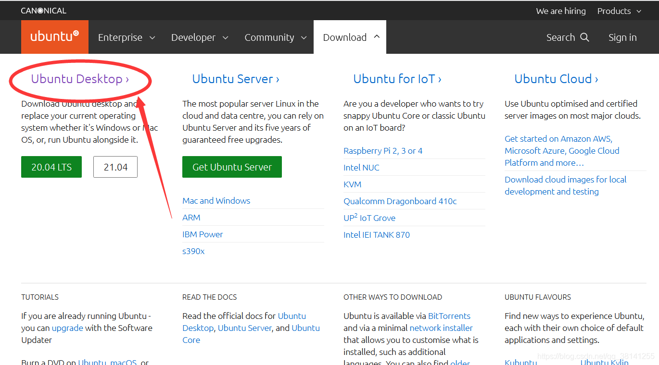Open the ARM server link
The height and width of the screenshot is (365, 659).
(x=191, y=218)
